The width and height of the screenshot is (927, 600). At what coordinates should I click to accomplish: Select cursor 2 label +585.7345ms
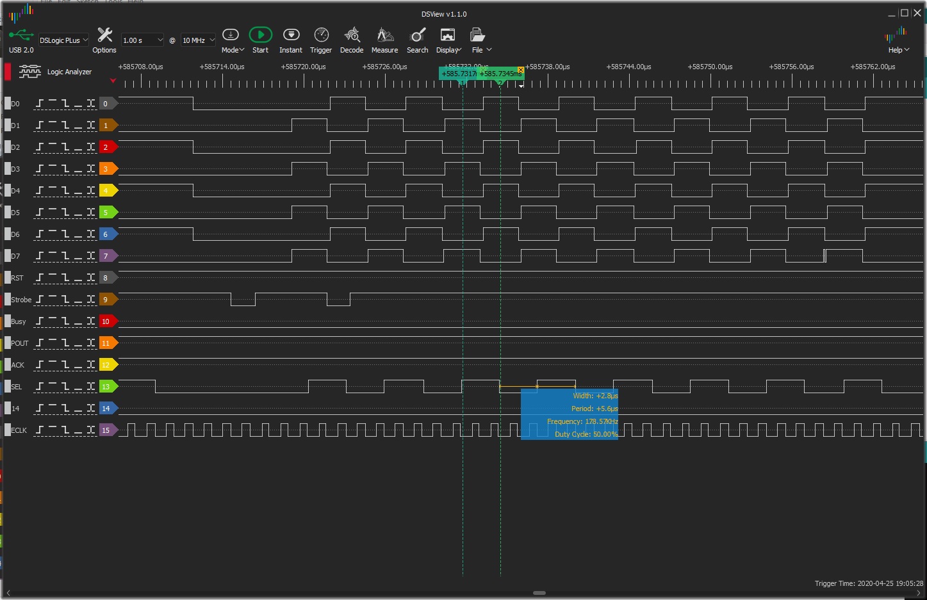click(500, 74)
